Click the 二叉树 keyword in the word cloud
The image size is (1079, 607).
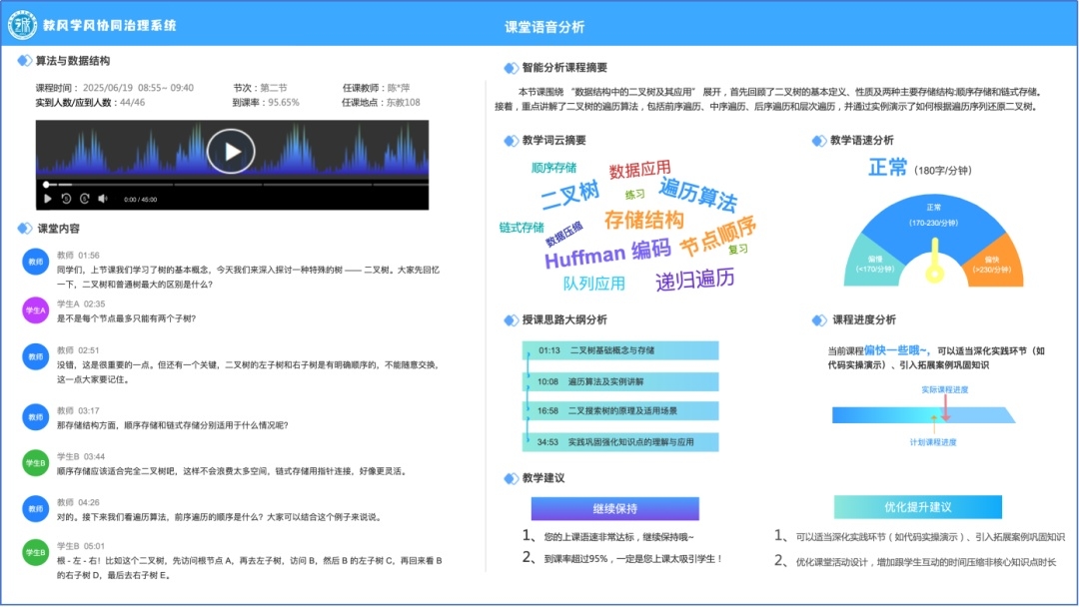569,193
